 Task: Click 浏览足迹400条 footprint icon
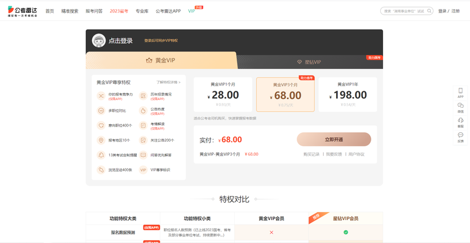[101, 170]
